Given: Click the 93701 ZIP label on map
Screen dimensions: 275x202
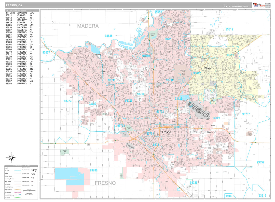Looking at the screenshot, I should 150,134.
